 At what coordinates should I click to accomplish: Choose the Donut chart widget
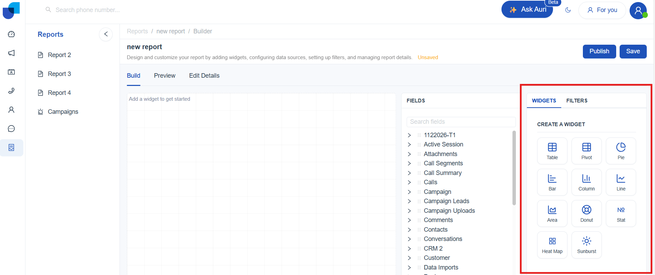point(586,213)
